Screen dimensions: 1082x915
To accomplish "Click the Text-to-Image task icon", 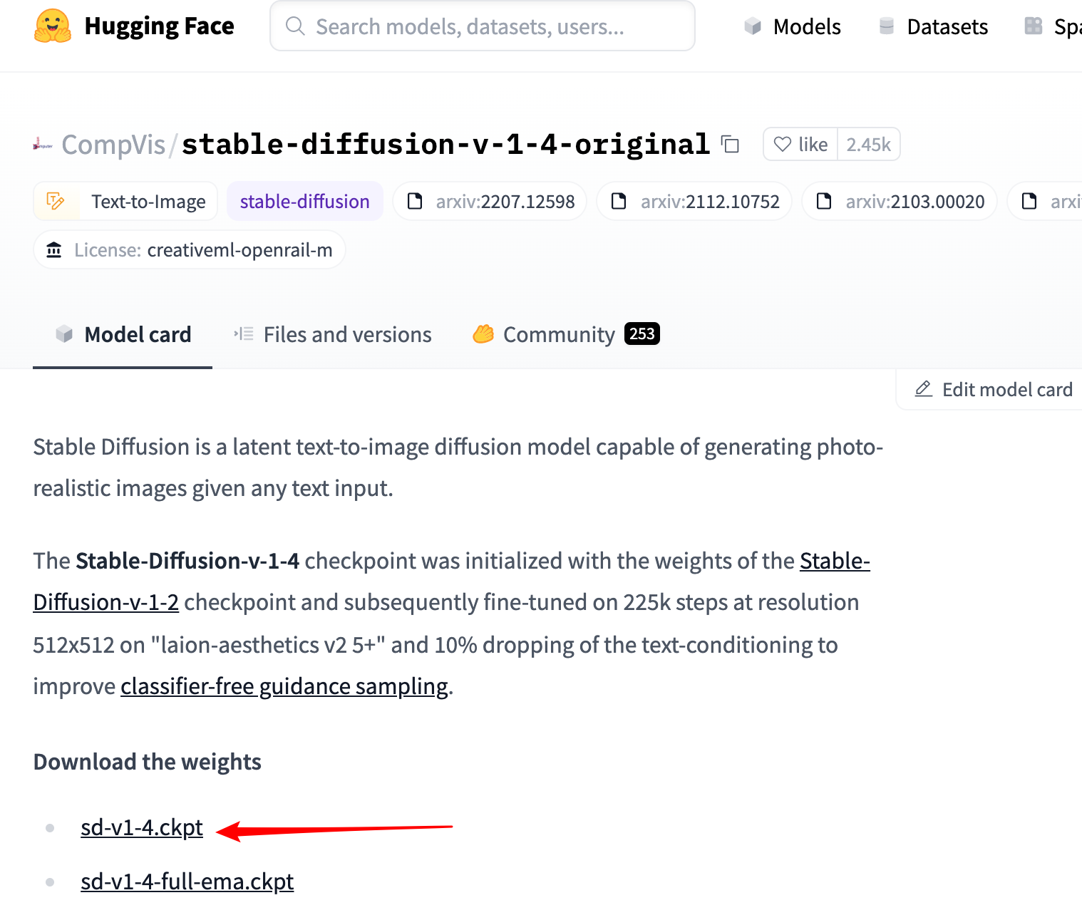I will (x=56, y=201).
